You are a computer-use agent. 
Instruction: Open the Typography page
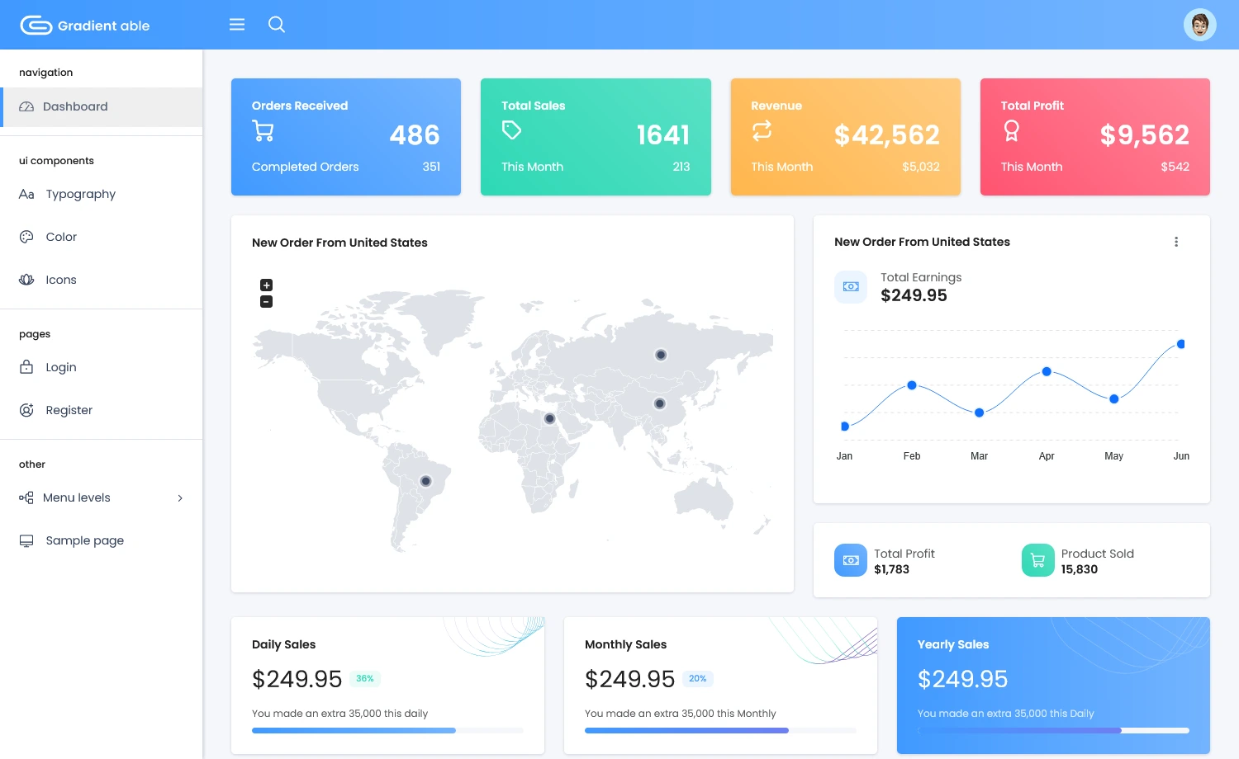tap(80, 194)
